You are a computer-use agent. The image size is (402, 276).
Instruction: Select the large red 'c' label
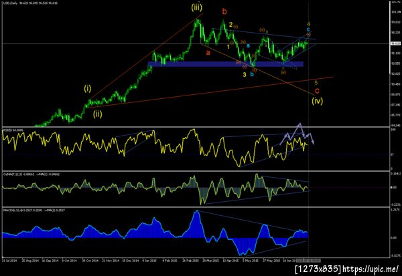317,91
